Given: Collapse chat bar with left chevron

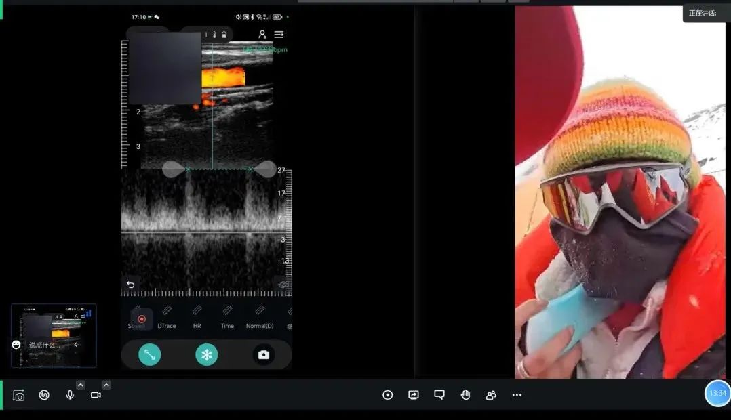Looking at the screenshot, I should click(x=75, y=345).
